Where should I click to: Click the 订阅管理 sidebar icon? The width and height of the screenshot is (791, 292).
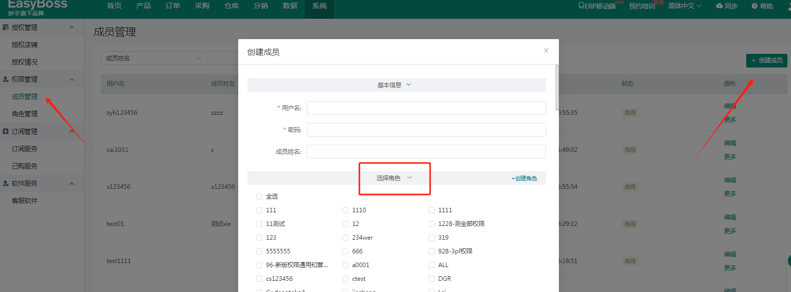click(x=6, y=132)
